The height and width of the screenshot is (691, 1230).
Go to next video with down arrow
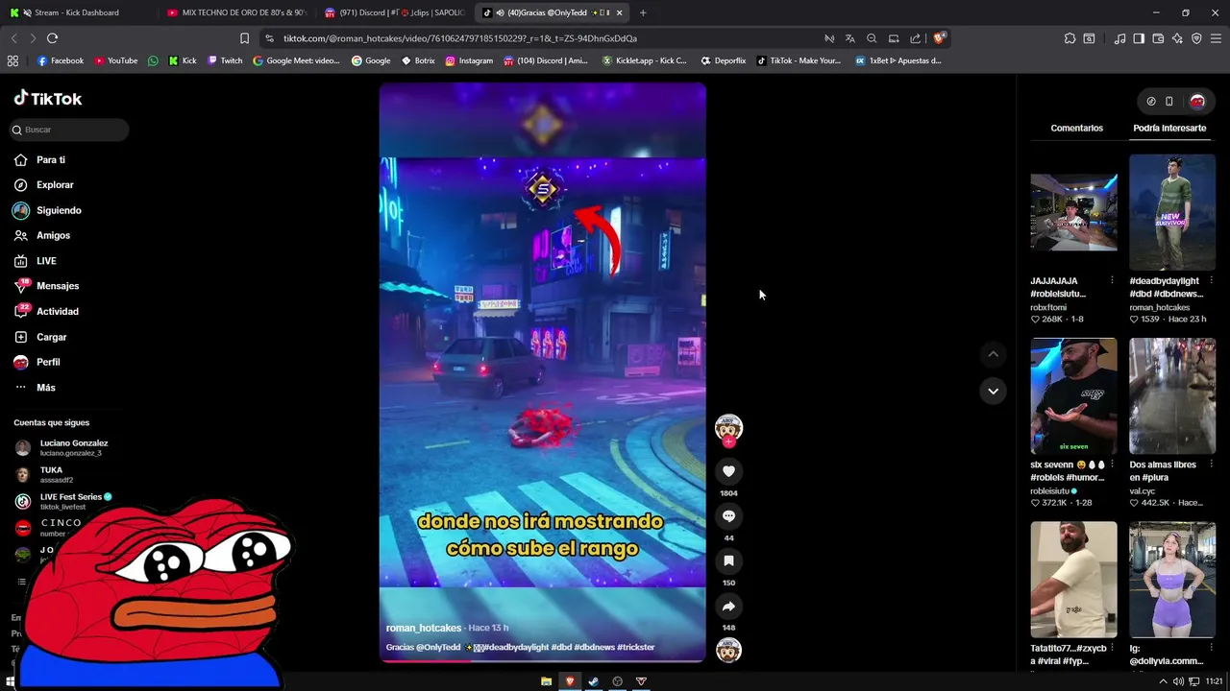click(993, 391)
